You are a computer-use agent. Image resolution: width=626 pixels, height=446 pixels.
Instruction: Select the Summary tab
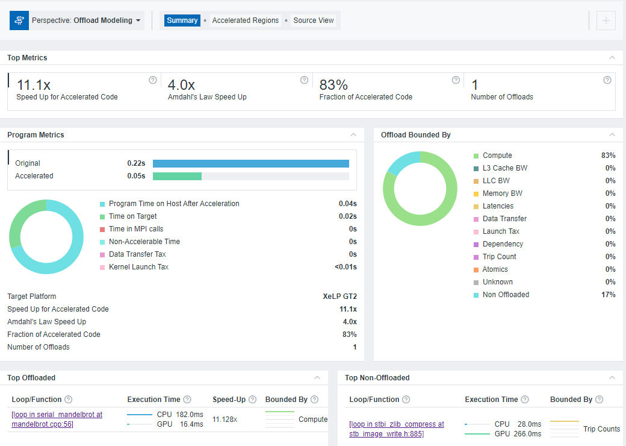pyautogui.click(x=182, y=20)
